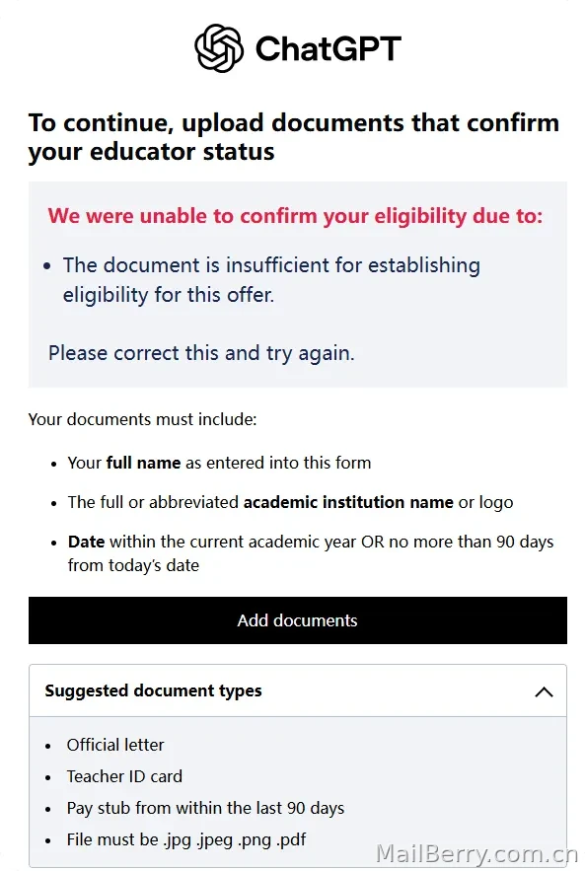Click the upward chevron arrow icon
The width and height of the screenshot is (585, 871).
coord(544,692)
